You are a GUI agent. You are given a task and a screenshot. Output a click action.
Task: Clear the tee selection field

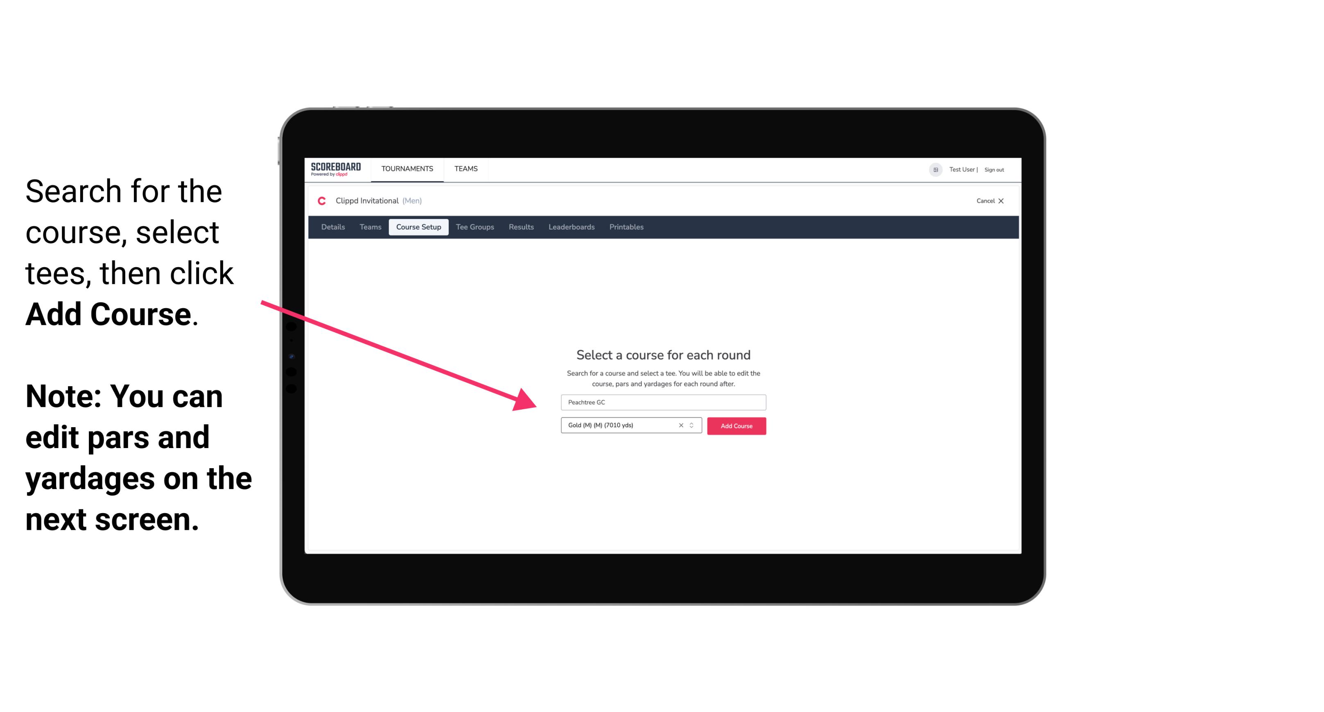[x=682, y=426]
